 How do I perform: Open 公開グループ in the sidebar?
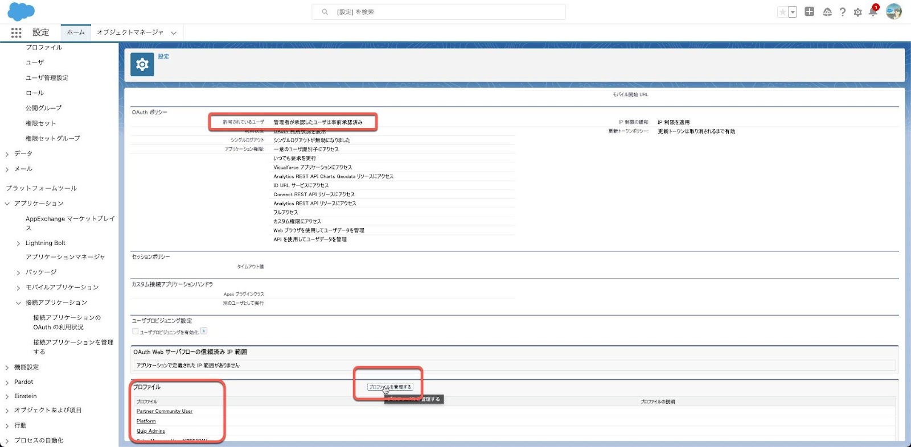click(x=43, y=108)
